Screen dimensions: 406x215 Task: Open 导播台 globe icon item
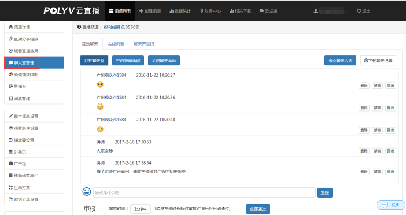[34, 87]
